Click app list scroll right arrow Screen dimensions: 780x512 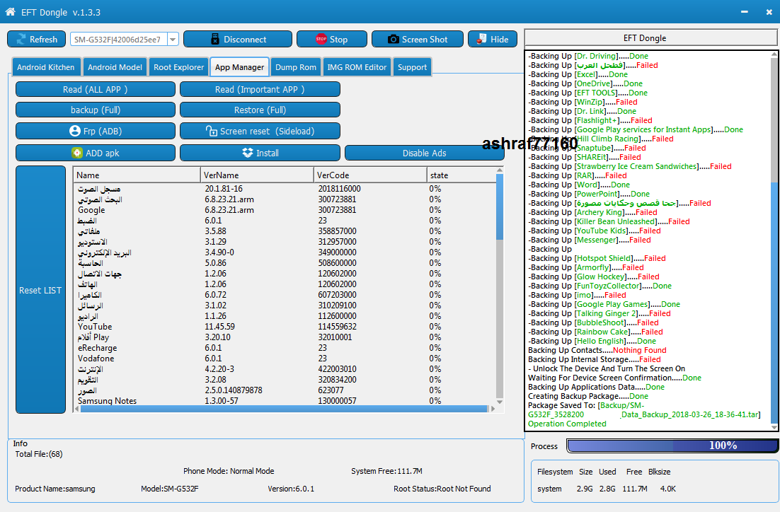click(493, 409)
